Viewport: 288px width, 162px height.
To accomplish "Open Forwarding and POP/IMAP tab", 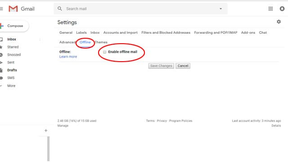I will [x=216, y=32].
